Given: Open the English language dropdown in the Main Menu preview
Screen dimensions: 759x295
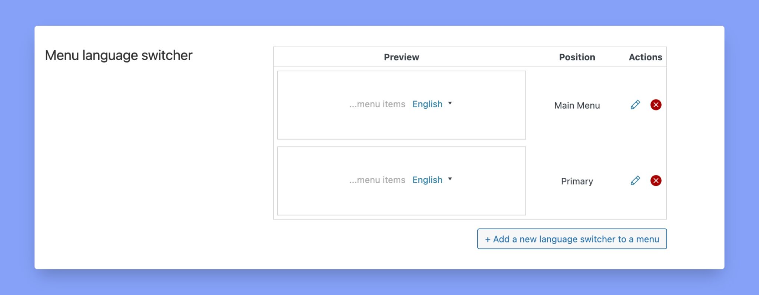Looking at the screenshot, I should [x=432, y=104].
